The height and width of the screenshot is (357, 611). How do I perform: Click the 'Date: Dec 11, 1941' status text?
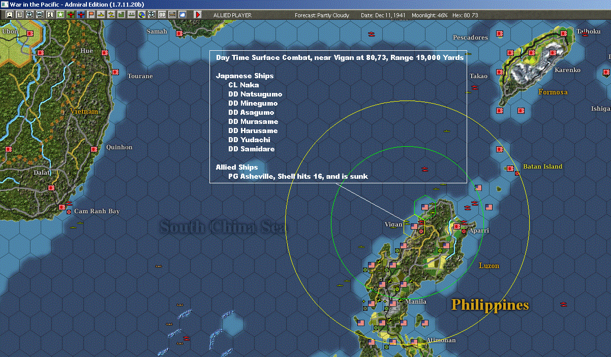pos(383,15)
